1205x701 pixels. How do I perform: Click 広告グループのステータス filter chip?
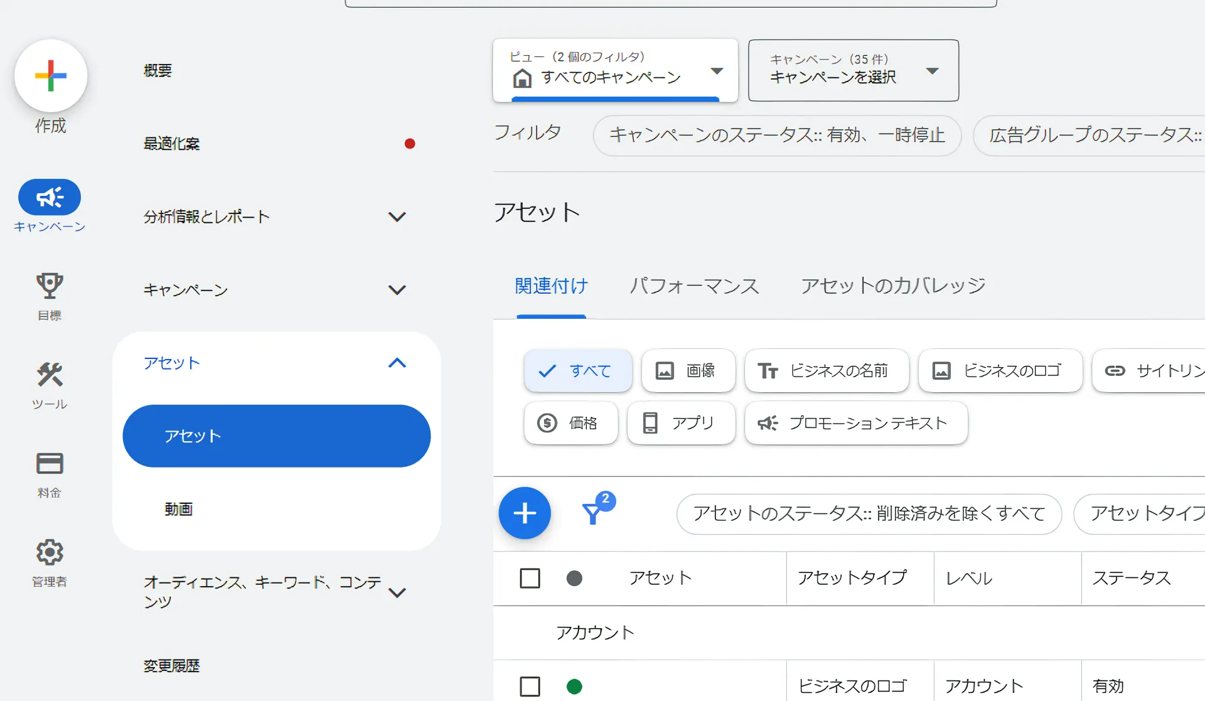(x=1089, y=136)
